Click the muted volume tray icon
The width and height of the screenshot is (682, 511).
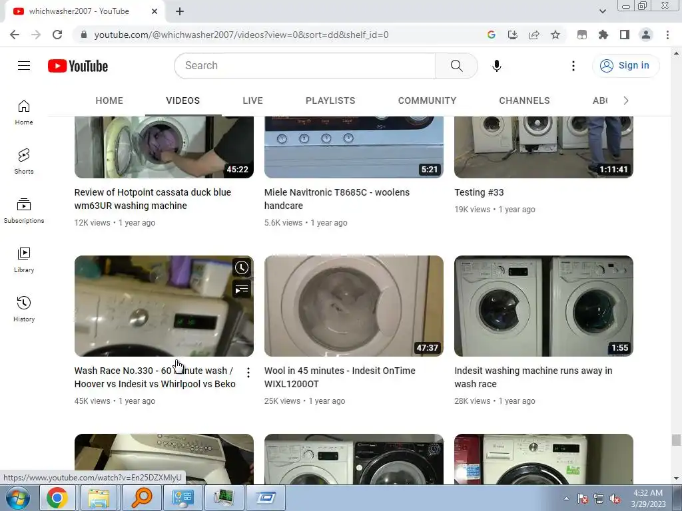(x=615, y=498)
